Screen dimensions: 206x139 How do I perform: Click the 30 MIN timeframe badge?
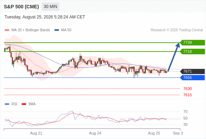click(x=50, y=7)
